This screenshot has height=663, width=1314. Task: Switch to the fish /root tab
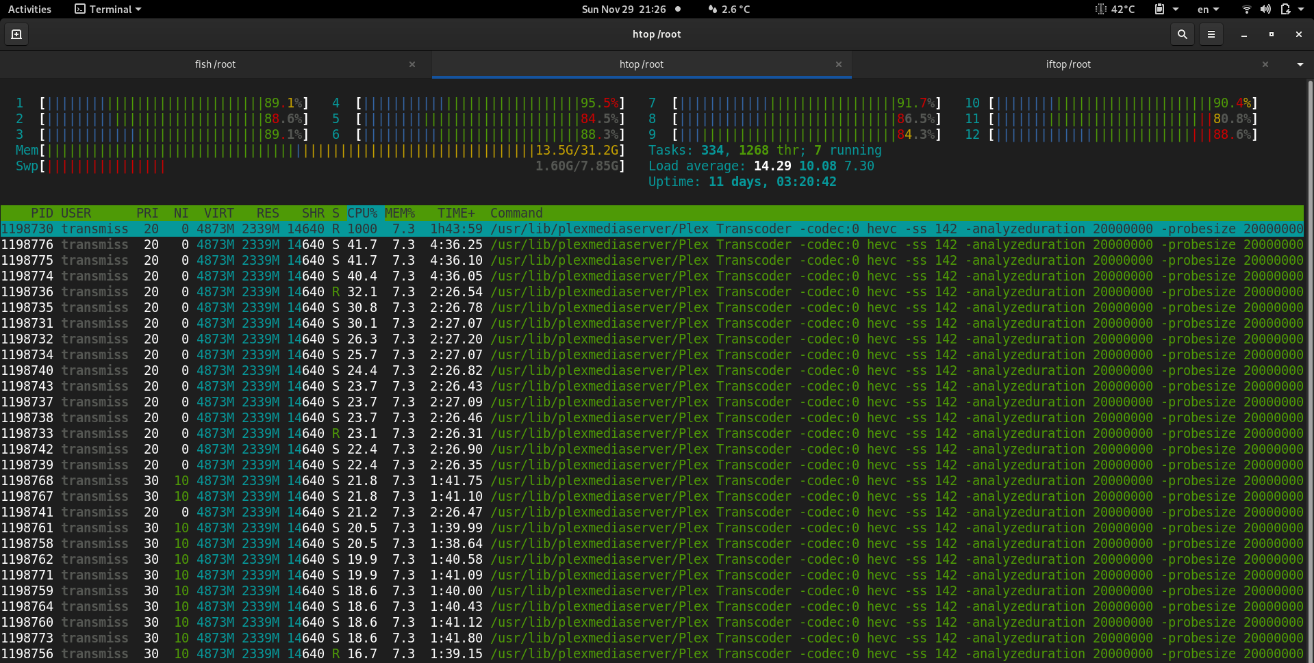point(216,64)
